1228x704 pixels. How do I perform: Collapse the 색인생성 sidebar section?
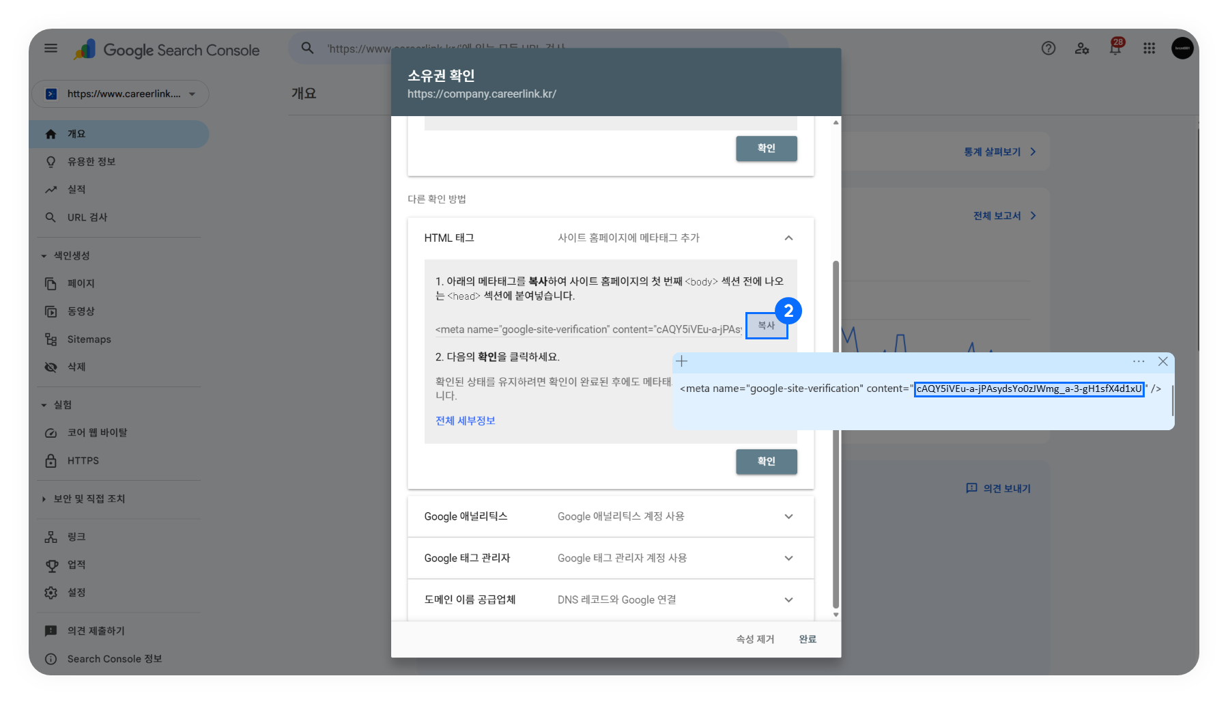coord(44,256)
